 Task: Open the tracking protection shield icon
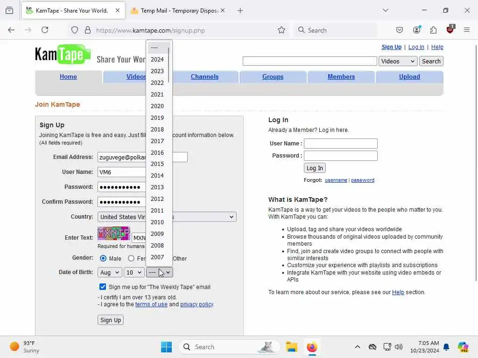tap(74, 30)
